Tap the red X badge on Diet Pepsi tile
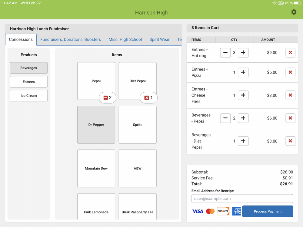 tap(148, 98)
